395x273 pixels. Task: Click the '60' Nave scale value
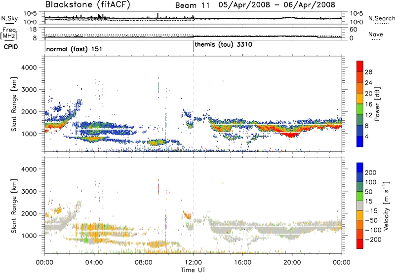354,30
